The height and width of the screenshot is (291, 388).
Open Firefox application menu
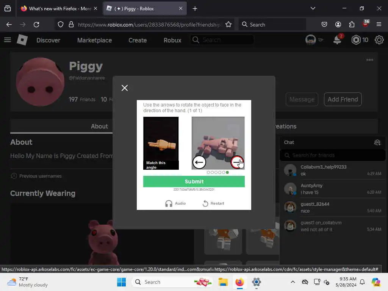pyautogui.click(x=379, y=24)
